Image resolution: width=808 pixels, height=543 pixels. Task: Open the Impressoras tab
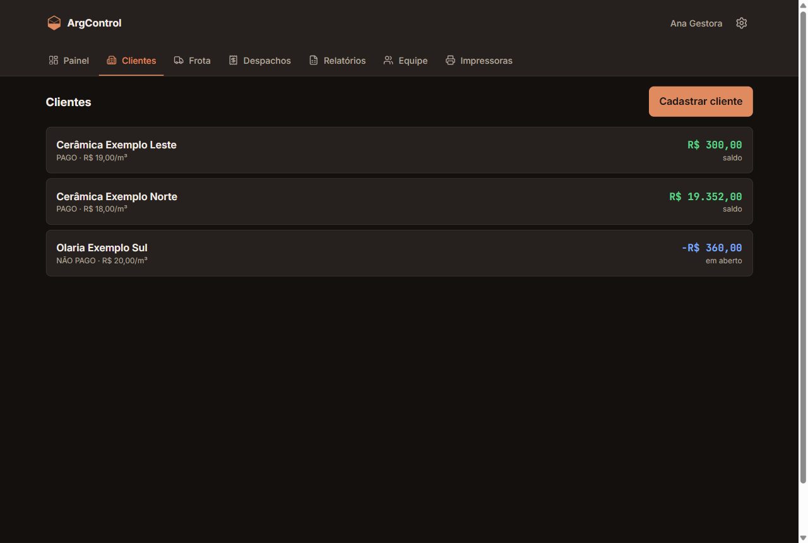(x=479, y=61)
